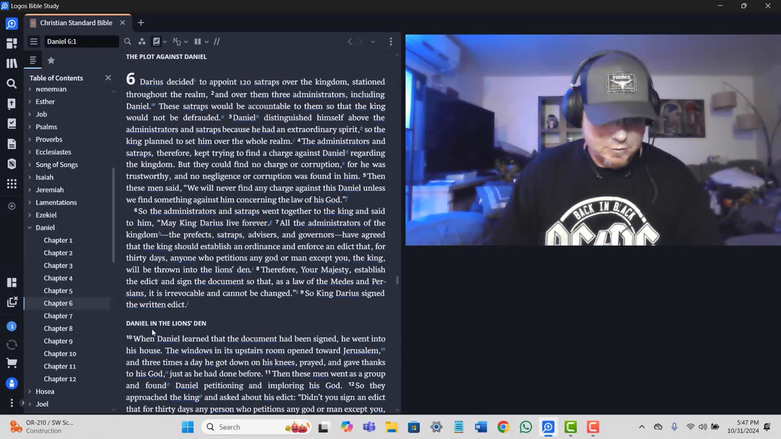Open the resource panel hamburger menu
781x439 pixels.
[x=34, y=41]
